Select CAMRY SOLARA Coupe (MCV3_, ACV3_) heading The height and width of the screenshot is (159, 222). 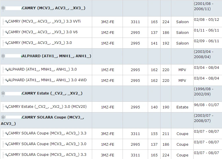tap(43, 120)
